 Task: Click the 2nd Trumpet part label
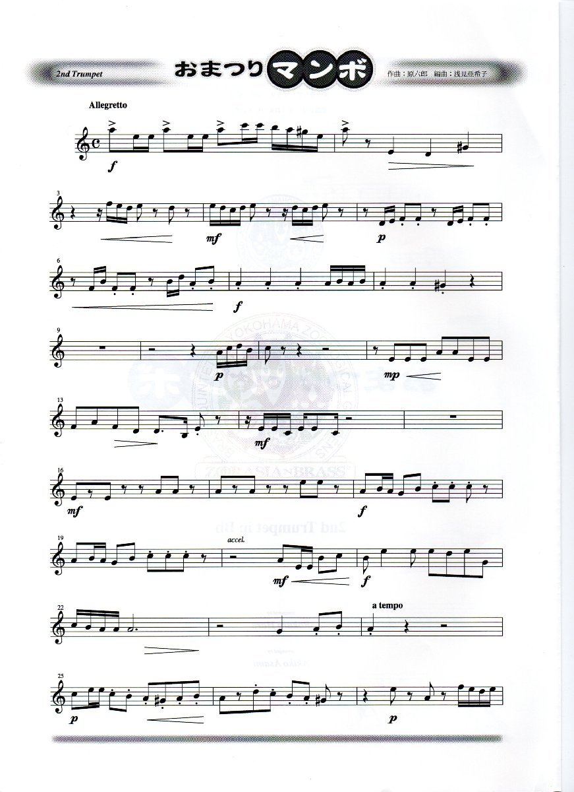point(80,74)
